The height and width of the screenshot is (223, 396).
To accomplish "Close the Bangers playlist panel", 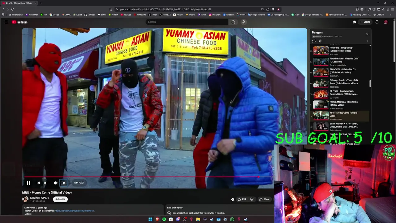I will coord(367,34).
